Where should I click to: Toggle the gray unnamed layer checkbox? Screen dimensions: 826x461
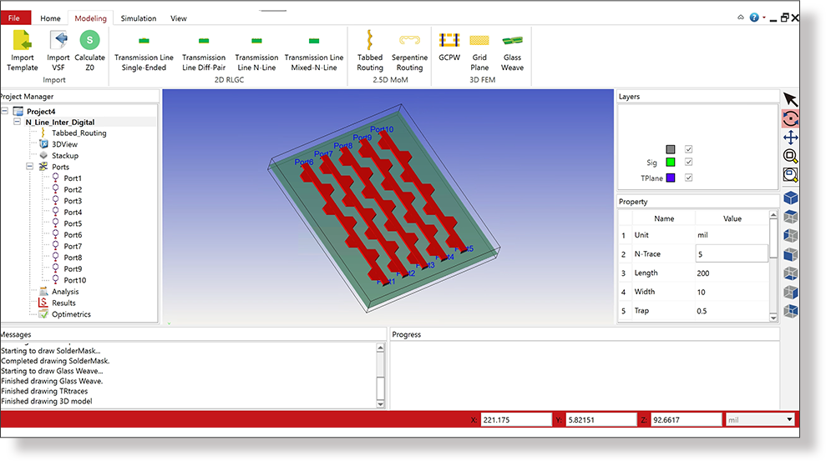(689, 149)
